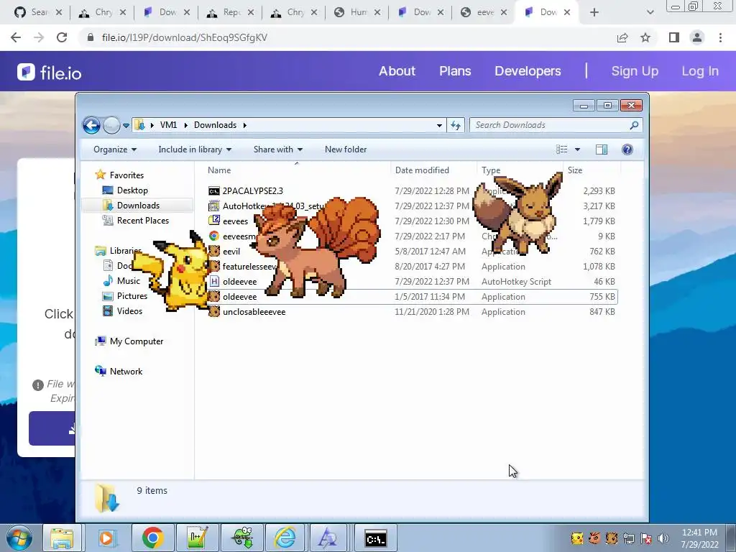Click the New folder button

(x=346, y=149)
